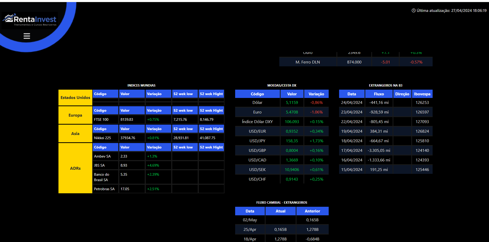Click Variação header in currencies table
Viewport: 489px width, 242px height.
click(x=316, y=94)
